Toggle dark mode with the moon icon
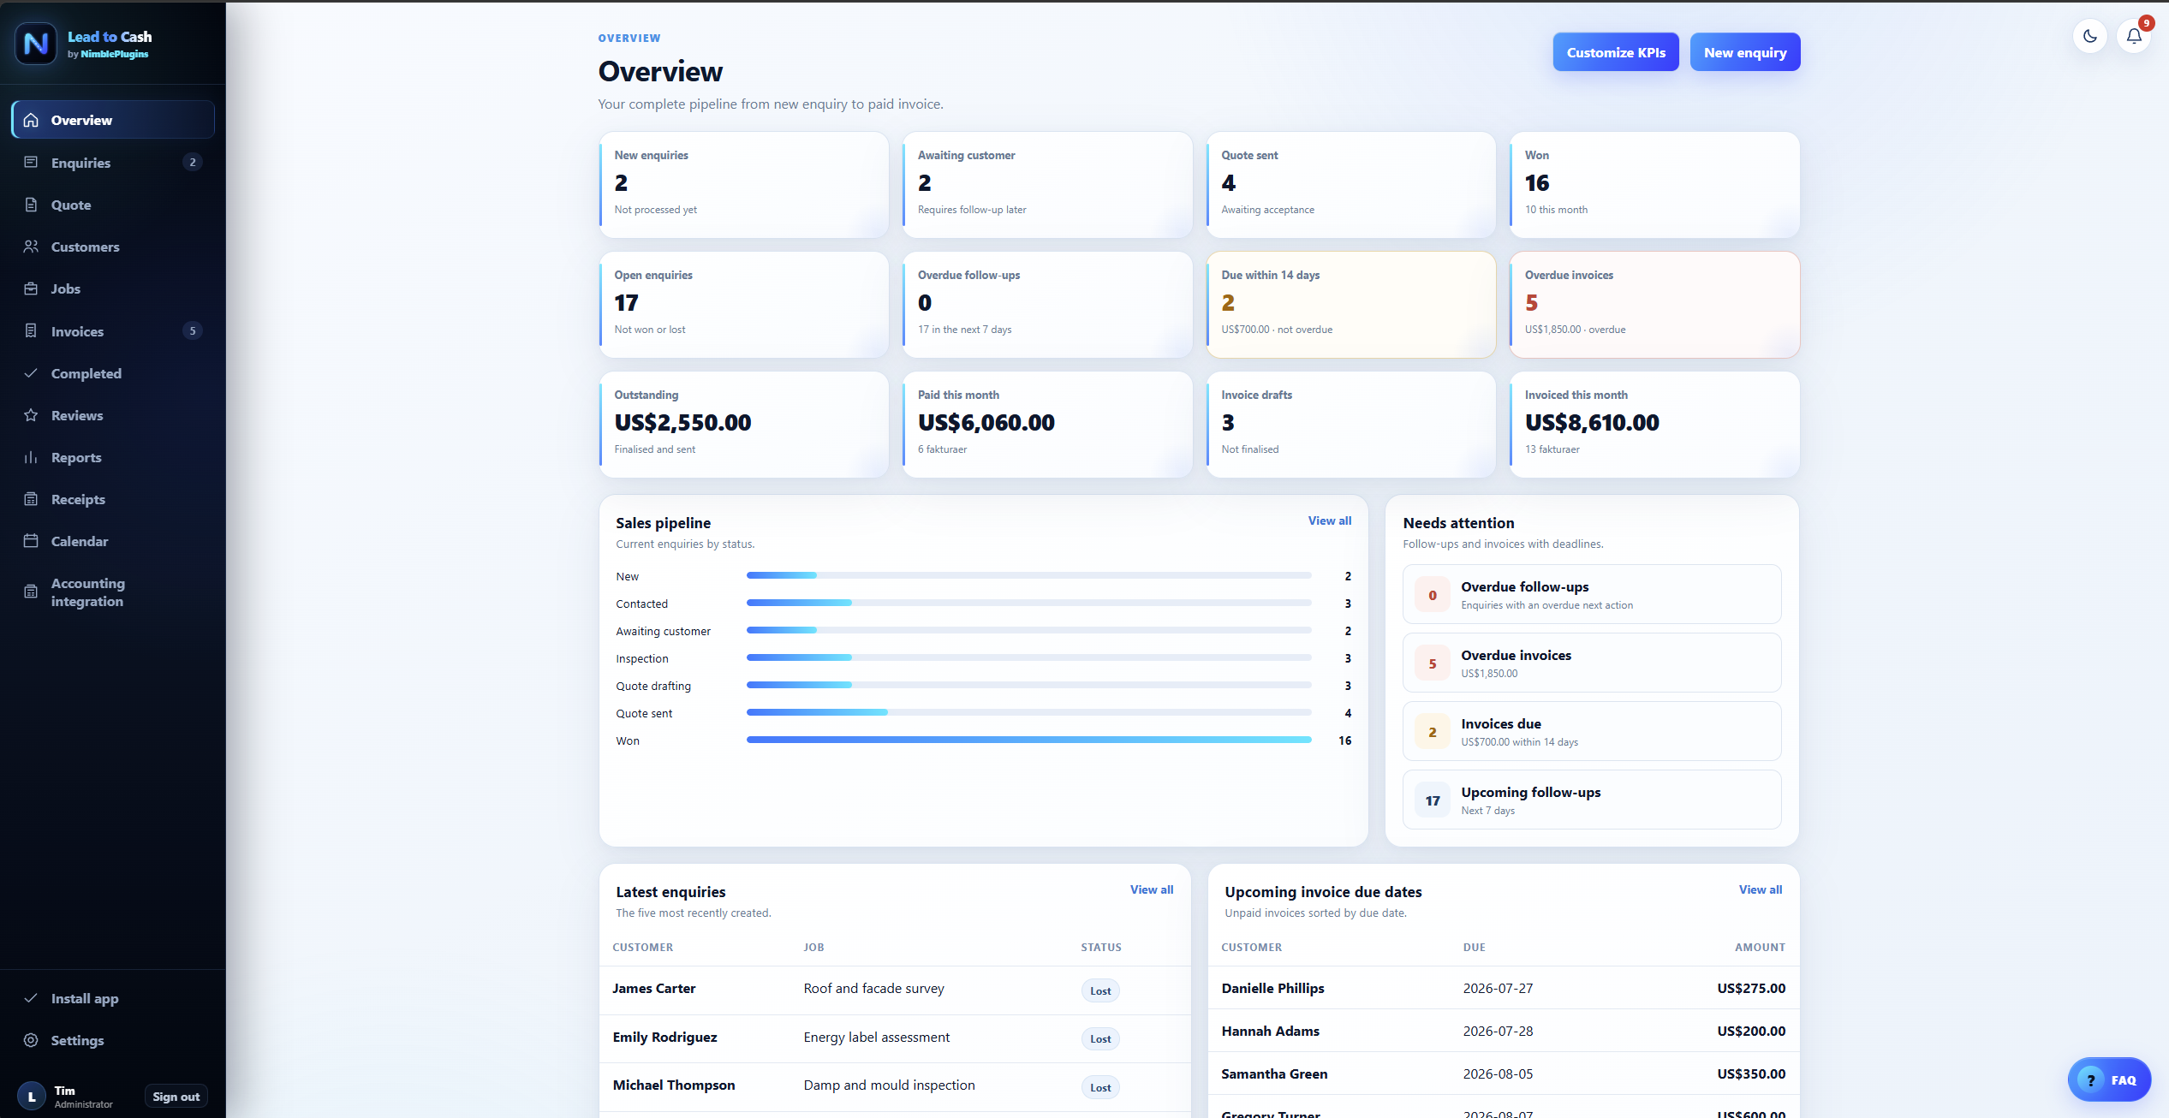 (2090, 36)
